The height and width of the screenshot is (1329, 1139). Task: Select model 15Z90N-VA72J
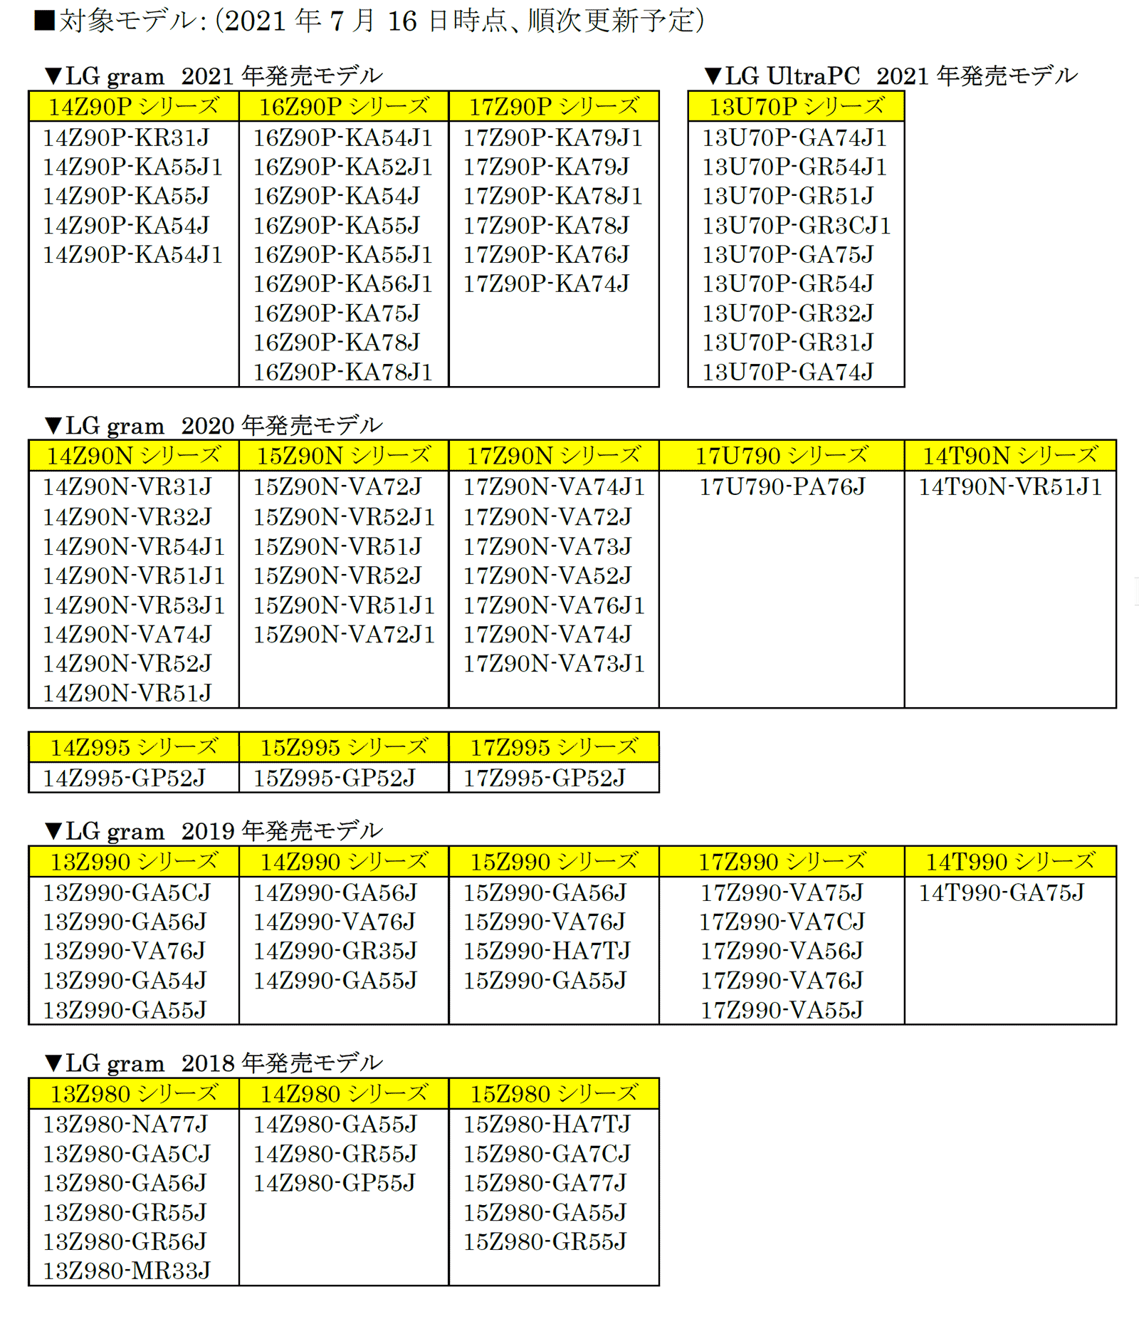pyautogui.click(x=337, y=487)
